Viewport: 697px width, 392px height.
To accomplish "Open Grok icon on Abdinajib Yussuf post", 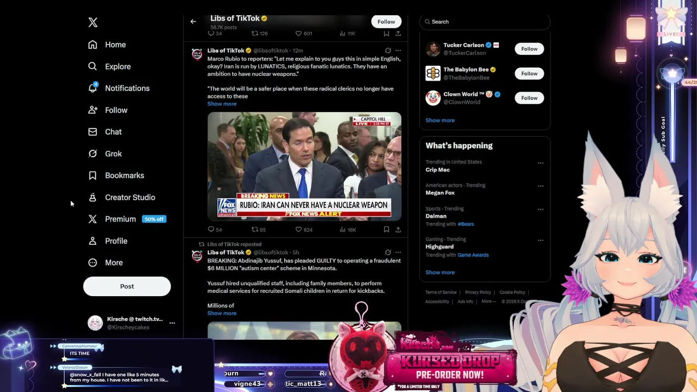I will click(x=388, y=253).
